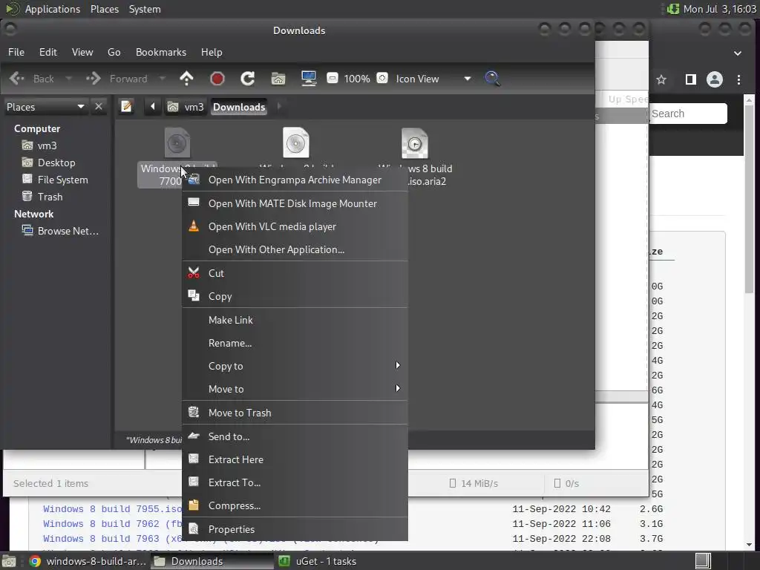The width and height of the screenshot is (760, 570).
Task: Click the Windows 8 build 7955.iso link
Action: [x=113, y=509]
